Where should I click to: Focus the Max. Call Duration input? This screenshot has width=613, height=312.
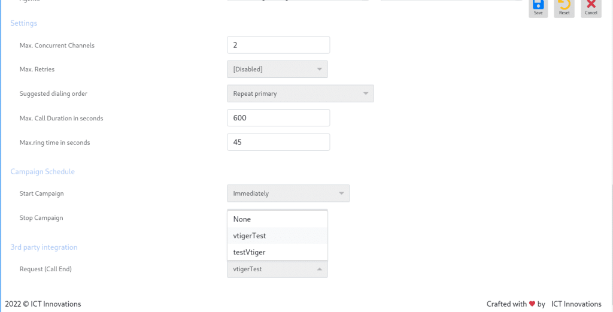(x=278, y=118)
